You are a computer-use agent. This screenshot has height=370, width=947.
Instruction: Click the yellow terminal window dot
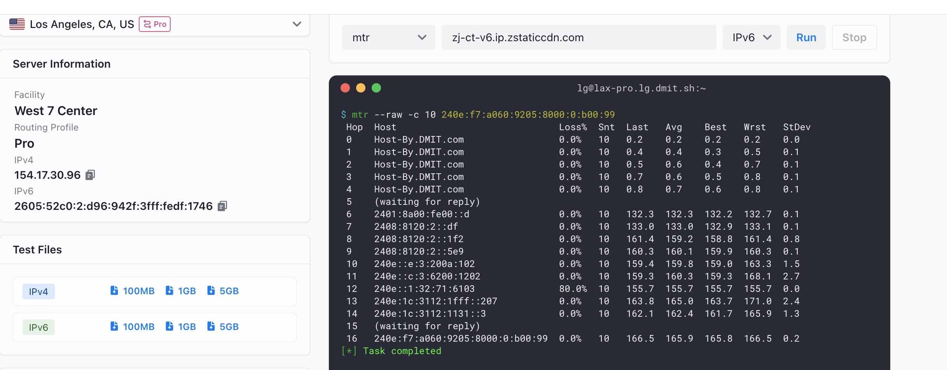(x=361, y=88)
